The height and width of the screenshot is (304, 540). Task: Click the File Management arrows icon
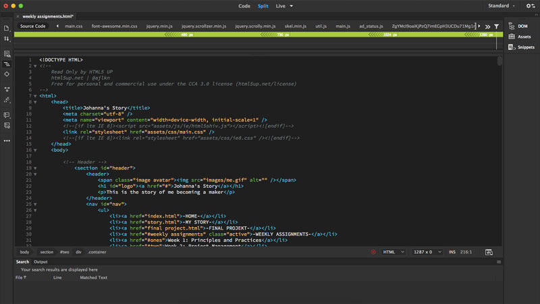tap(7, 39)
